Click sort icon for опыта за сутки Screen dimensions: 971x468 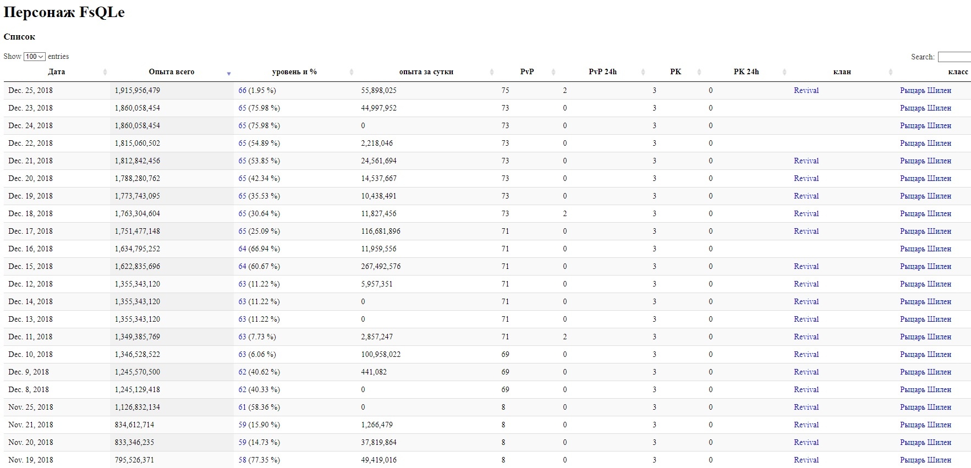[x=492, y=72]
